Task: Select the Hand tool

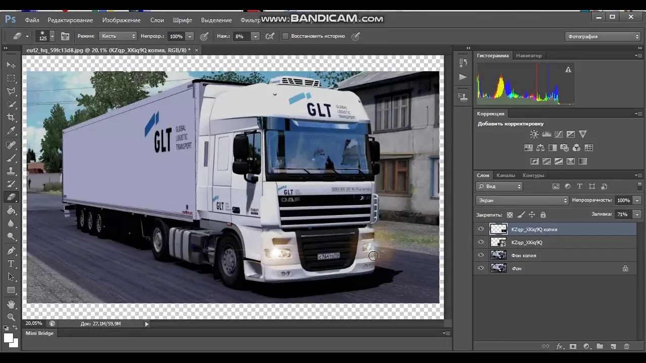Action: pyautogui.click(x=11, y=304)
